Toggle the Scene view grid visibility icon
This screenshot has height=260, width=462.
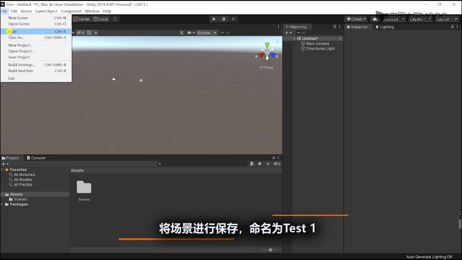pos(89,33)
